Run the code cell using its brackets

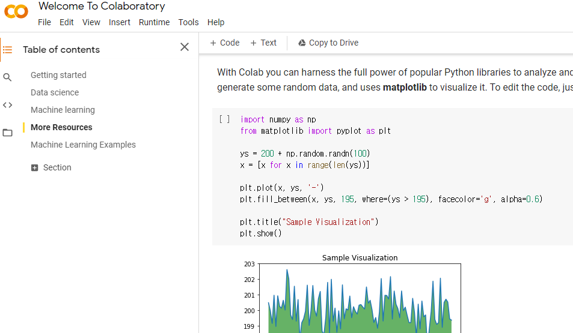[x=225, y=119]
